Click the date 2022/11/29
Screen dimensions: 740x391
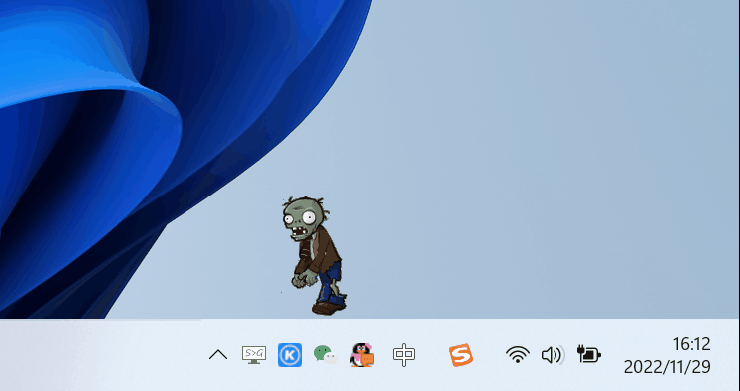pyautogui.click(x=667, y=366)
